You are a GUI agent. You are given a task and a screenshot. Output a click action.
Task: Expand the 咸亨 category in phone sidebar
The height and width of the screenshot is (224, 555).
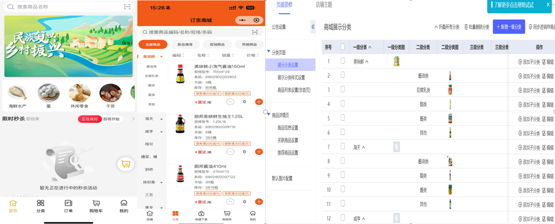[x=161, y=132]
